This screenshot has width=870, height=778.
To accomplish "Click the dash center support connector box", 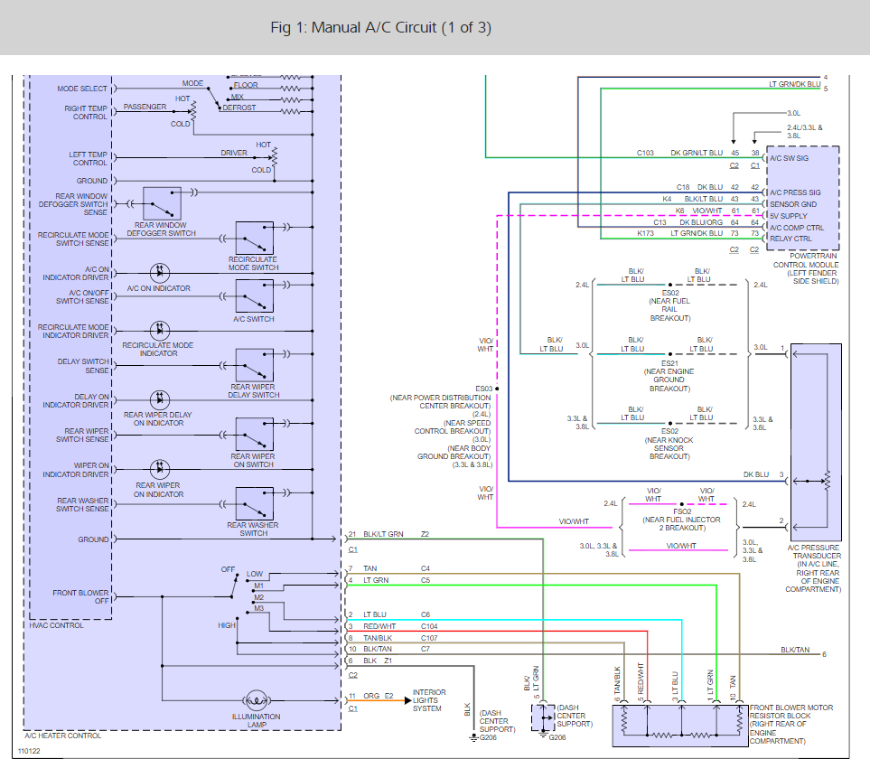I will (x=543, y=717).
